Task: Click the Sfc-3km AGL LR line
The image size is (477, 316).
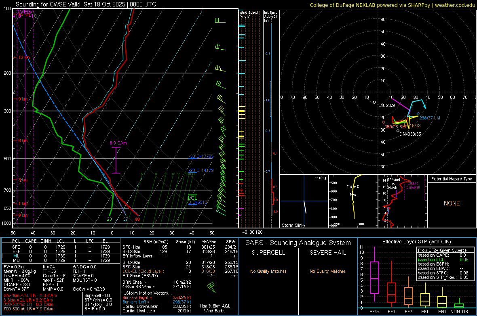Action: (30, 295)
